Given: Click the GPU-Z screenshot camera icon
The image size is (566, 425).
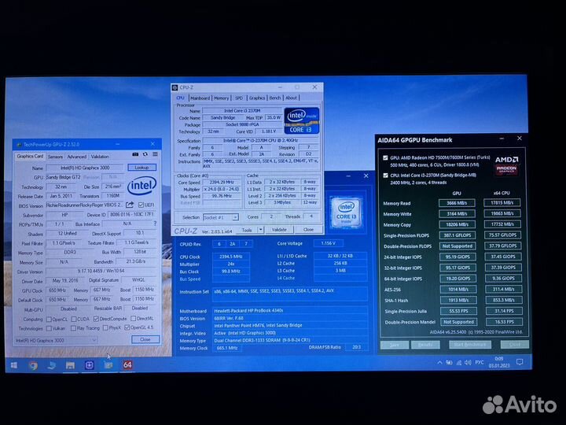Looking at the screenshot, I should [135, 154].
